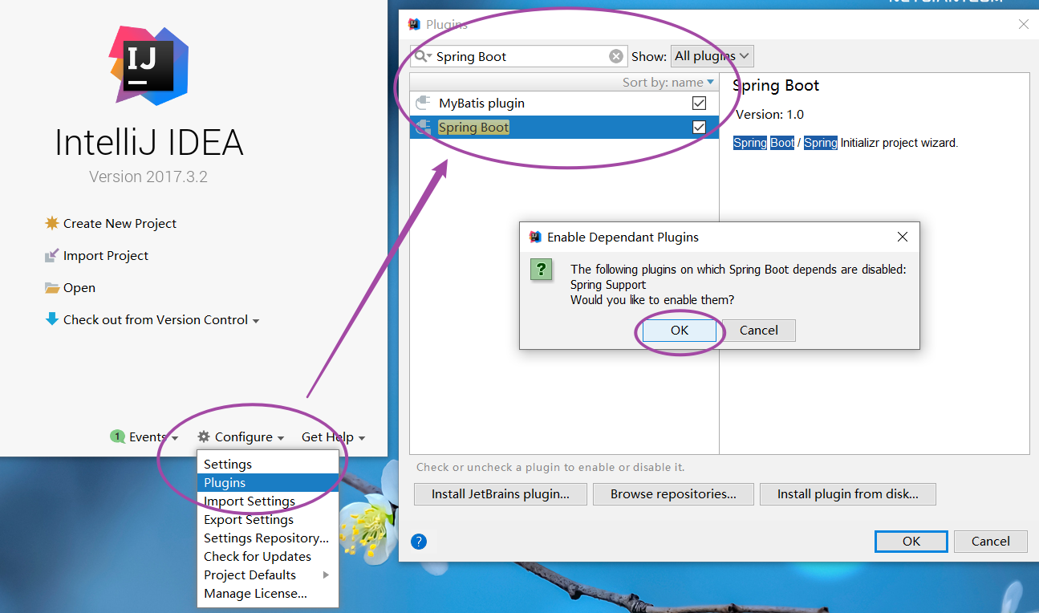
Task: Choose Import Settings from Configure menu
Action: pyautogui.click(x=268, y=501)
